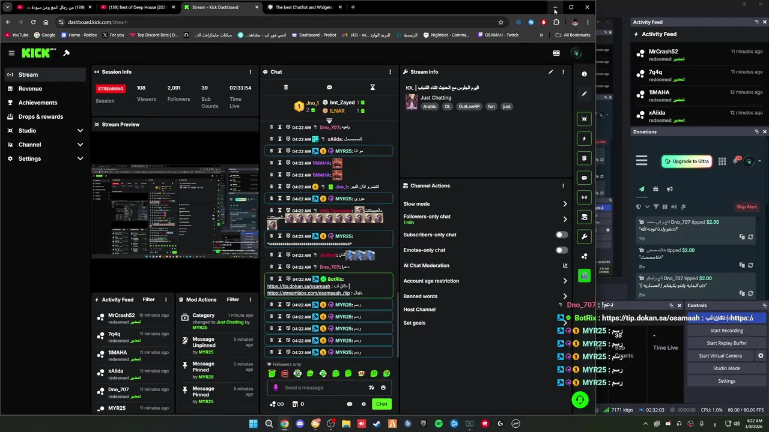The width and height of the screenshot is (769, 432).
Task: Send message with green Chat button
Action: pos(381,404)
